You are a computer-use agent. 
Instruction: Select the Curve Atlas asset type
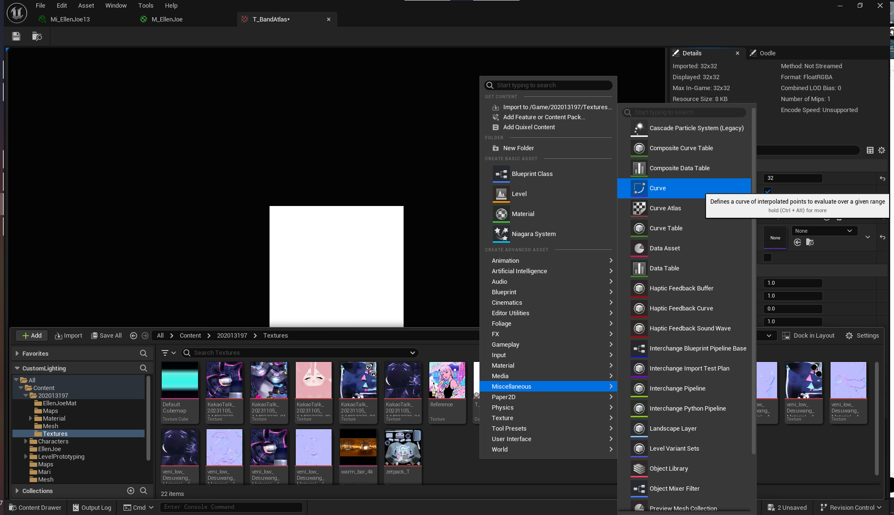665,208
